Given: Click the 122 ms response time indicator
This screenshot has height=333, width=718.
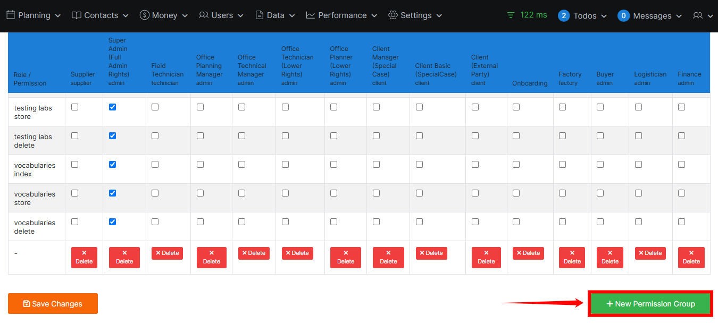Looking at the screenshot, I should [527, 15].
